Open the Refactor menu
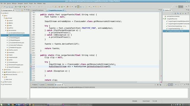This screenshot has height=106, width=190. pyautogui.click(x=14, y=4)
